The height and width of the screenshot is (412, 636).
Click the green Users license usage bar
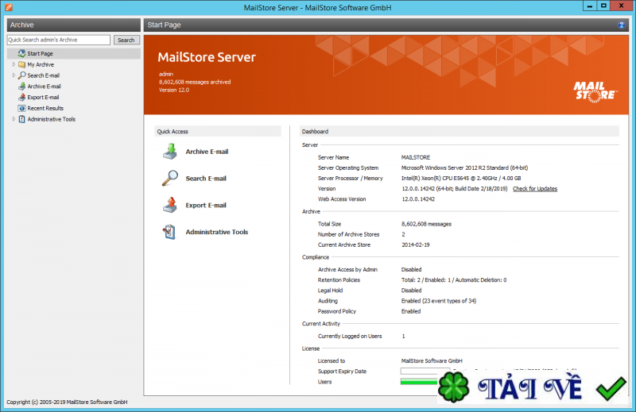419,382
